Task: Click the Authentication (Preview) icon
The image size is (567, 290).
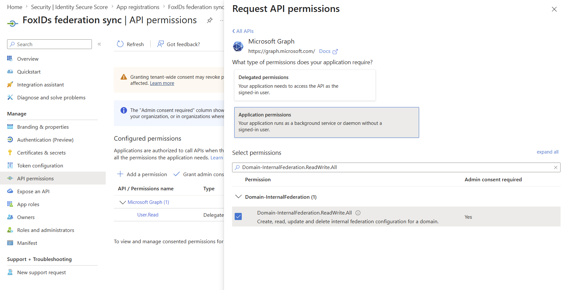Action: 10,140
